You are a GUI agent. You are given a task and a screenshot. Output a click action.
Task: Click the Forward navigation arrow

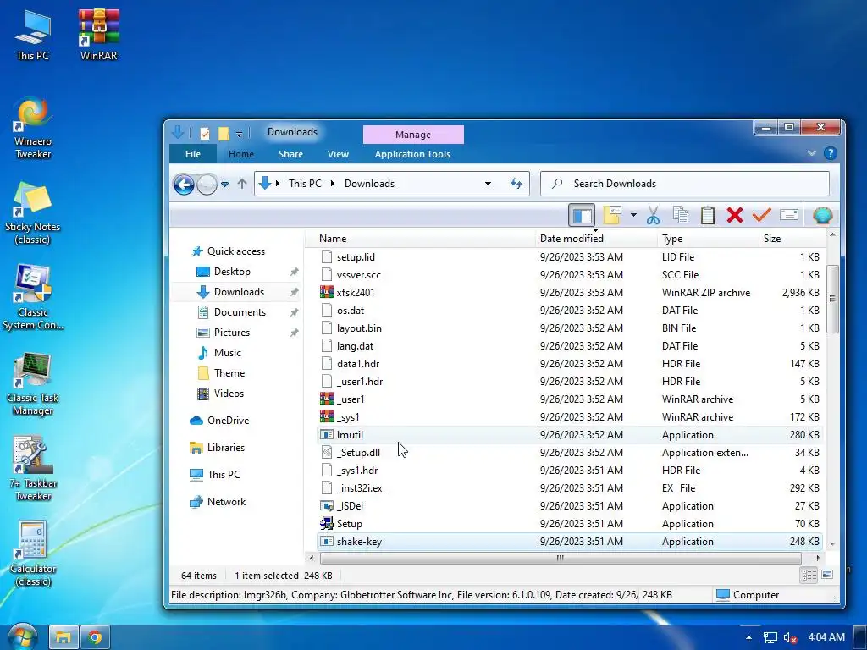point(207,184)
